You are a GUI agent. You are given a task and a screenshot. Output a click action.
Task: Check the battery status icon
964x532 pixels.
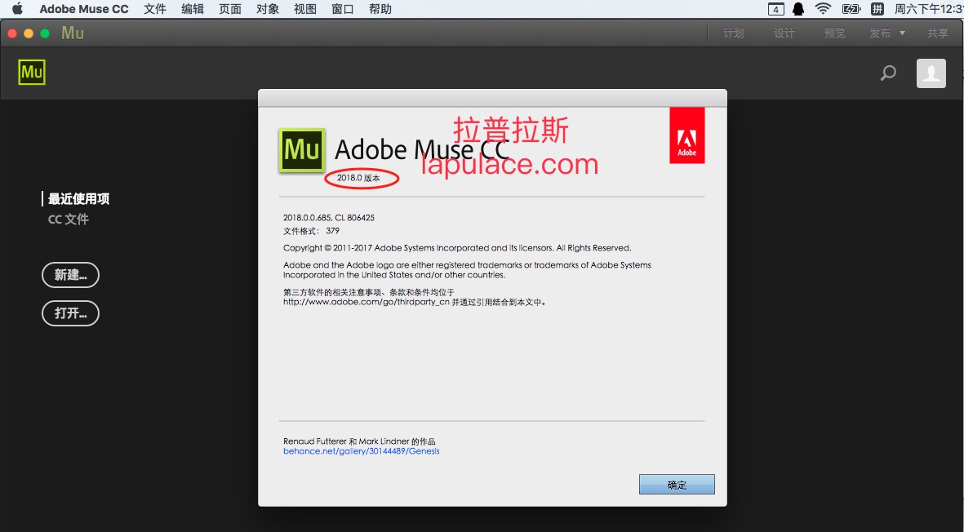851,9
